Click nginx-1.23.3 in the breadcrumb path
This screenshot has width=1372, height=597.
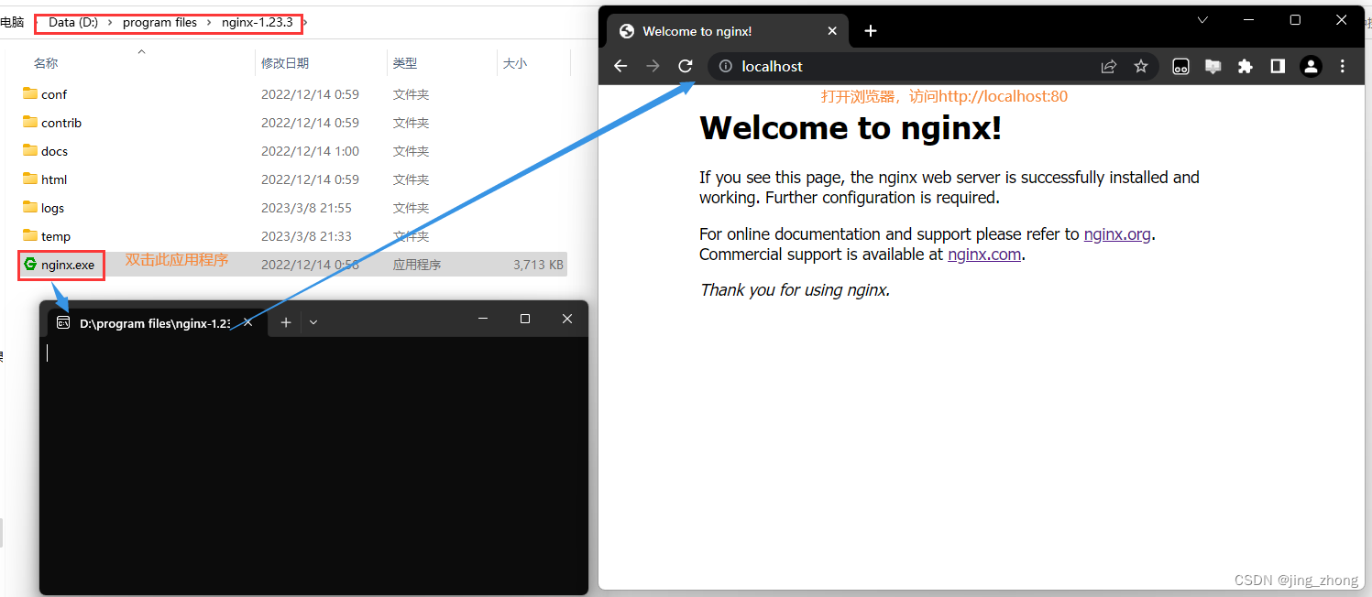point(257,22)
